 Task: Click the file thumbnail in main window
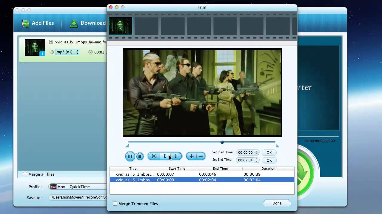tap(35, 48)
